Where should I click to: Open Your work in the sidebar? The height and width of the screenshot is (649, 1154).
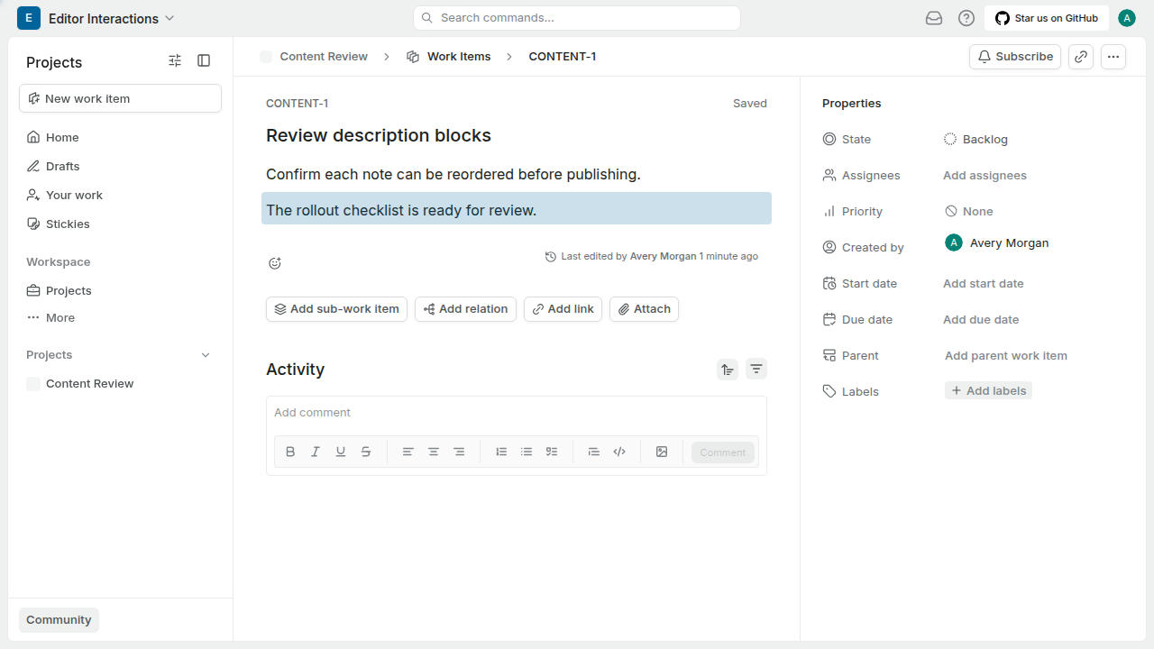(121, 196)
